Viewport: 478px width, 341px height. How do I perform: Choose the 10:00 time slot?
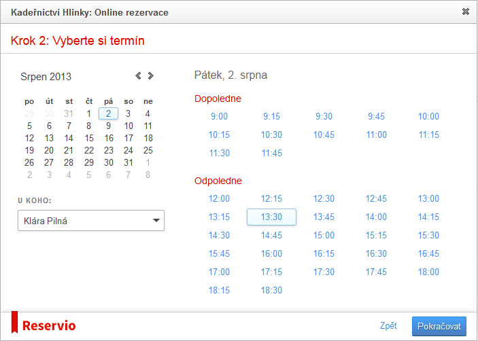coord(428,117)
